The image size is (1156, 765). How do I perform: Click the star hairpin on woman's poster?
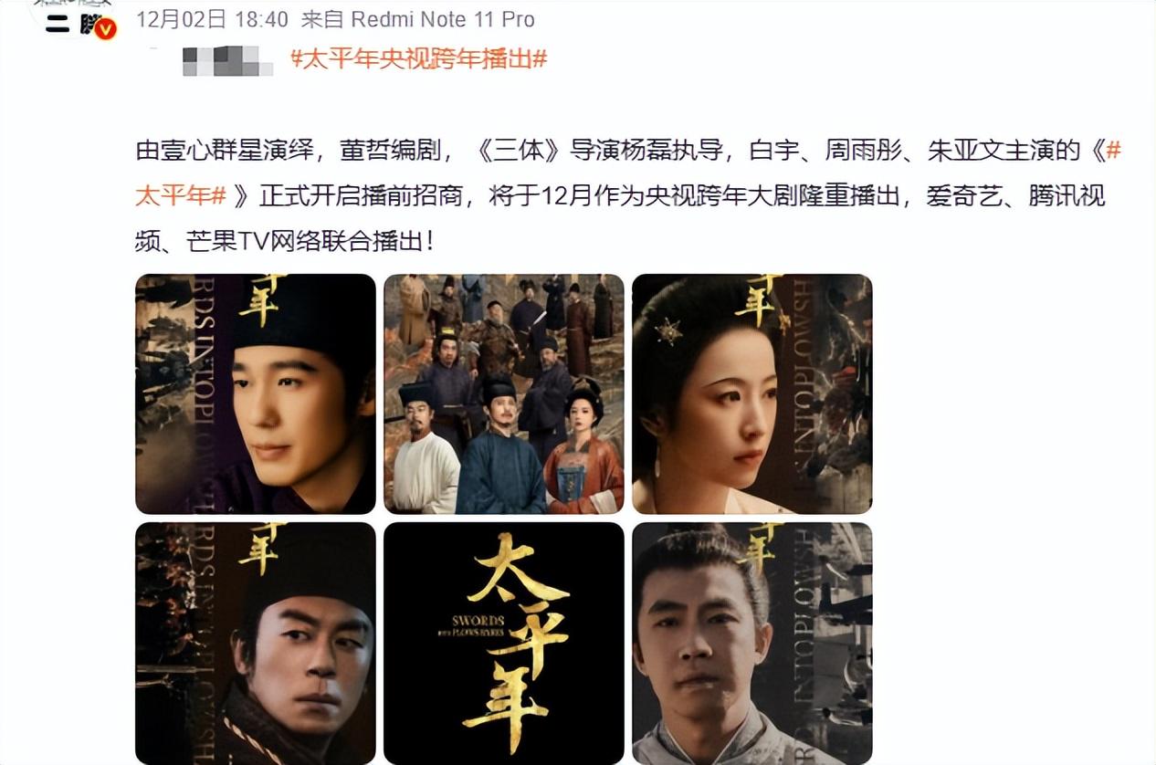(x=668, y=330)
